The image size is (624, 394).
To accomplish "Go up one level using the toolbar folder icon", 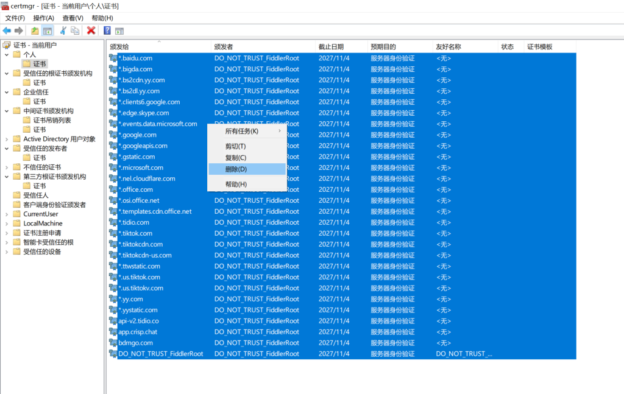I will click(x=35, y=30).
